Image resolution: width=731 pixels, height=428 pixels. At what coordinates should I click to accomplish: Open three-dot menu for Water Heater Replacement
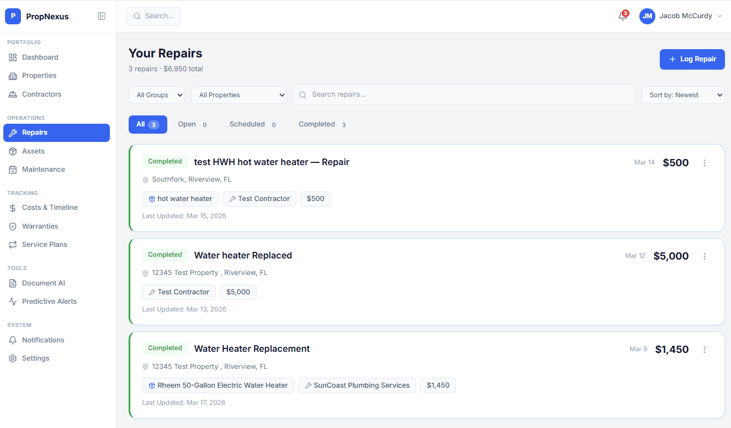point(704,350)
